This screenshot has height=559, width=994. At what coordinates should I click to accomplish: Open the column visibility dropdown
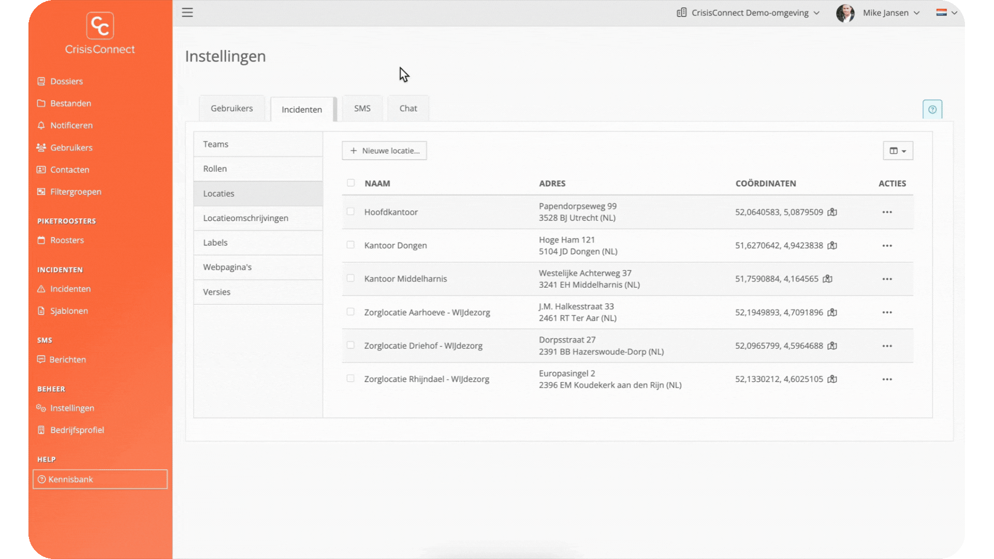coord(898,151)
